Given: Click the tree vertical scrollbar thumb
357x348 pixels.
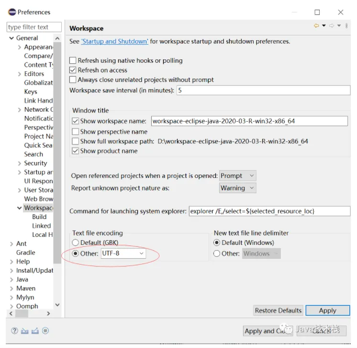Looking at the screenshot, I should tap(57, 153).
